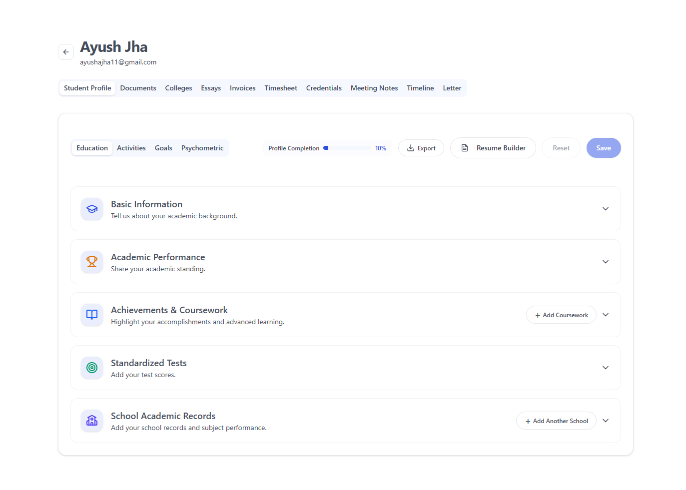Image resolution: width=686 pixels, height=490 pixels.
Task: Add Coursework to achievements
Action: tap(561, 315)
